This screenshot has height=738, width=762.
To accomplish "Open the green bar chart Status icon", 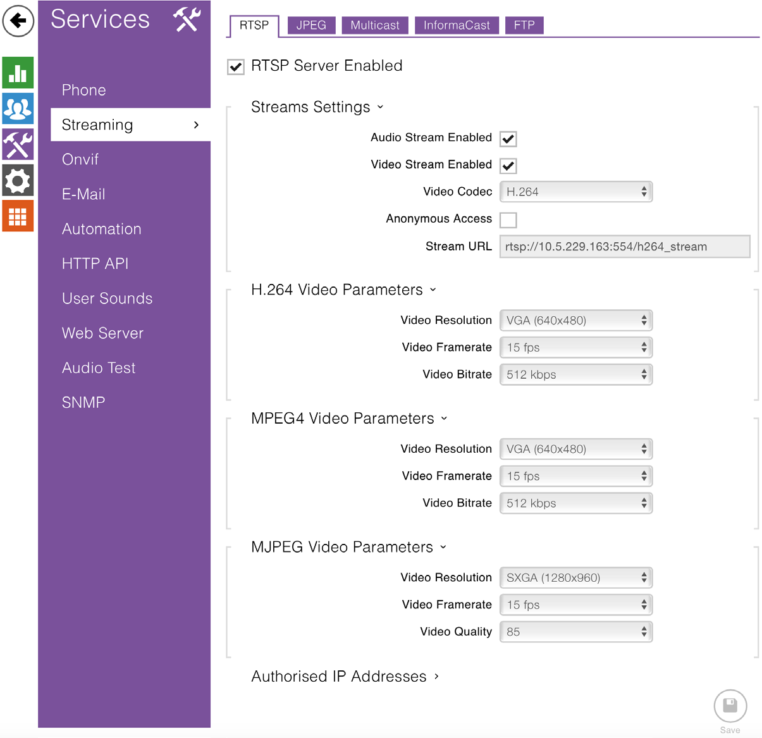I will coord(18,72).
